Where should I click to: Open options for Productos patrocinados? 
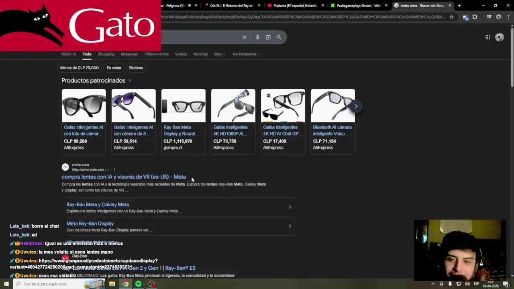[130, 81]
